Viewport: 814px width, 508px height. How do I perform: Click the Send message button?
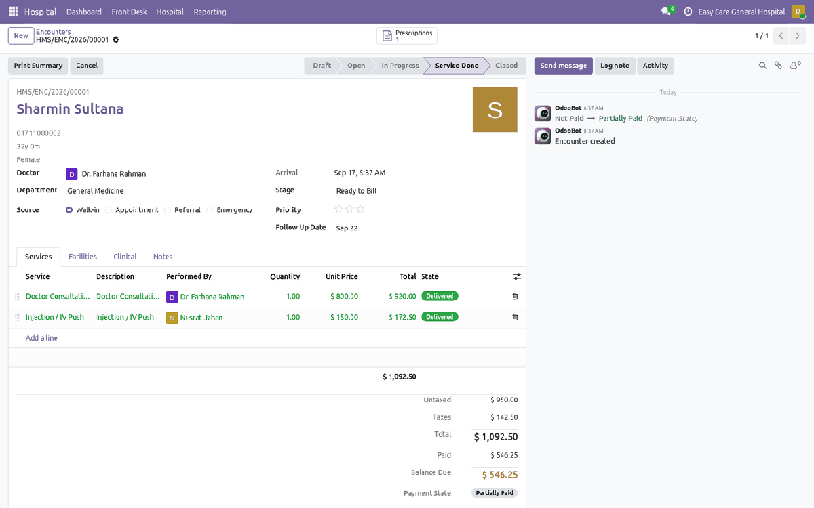[x=563, y=66]
